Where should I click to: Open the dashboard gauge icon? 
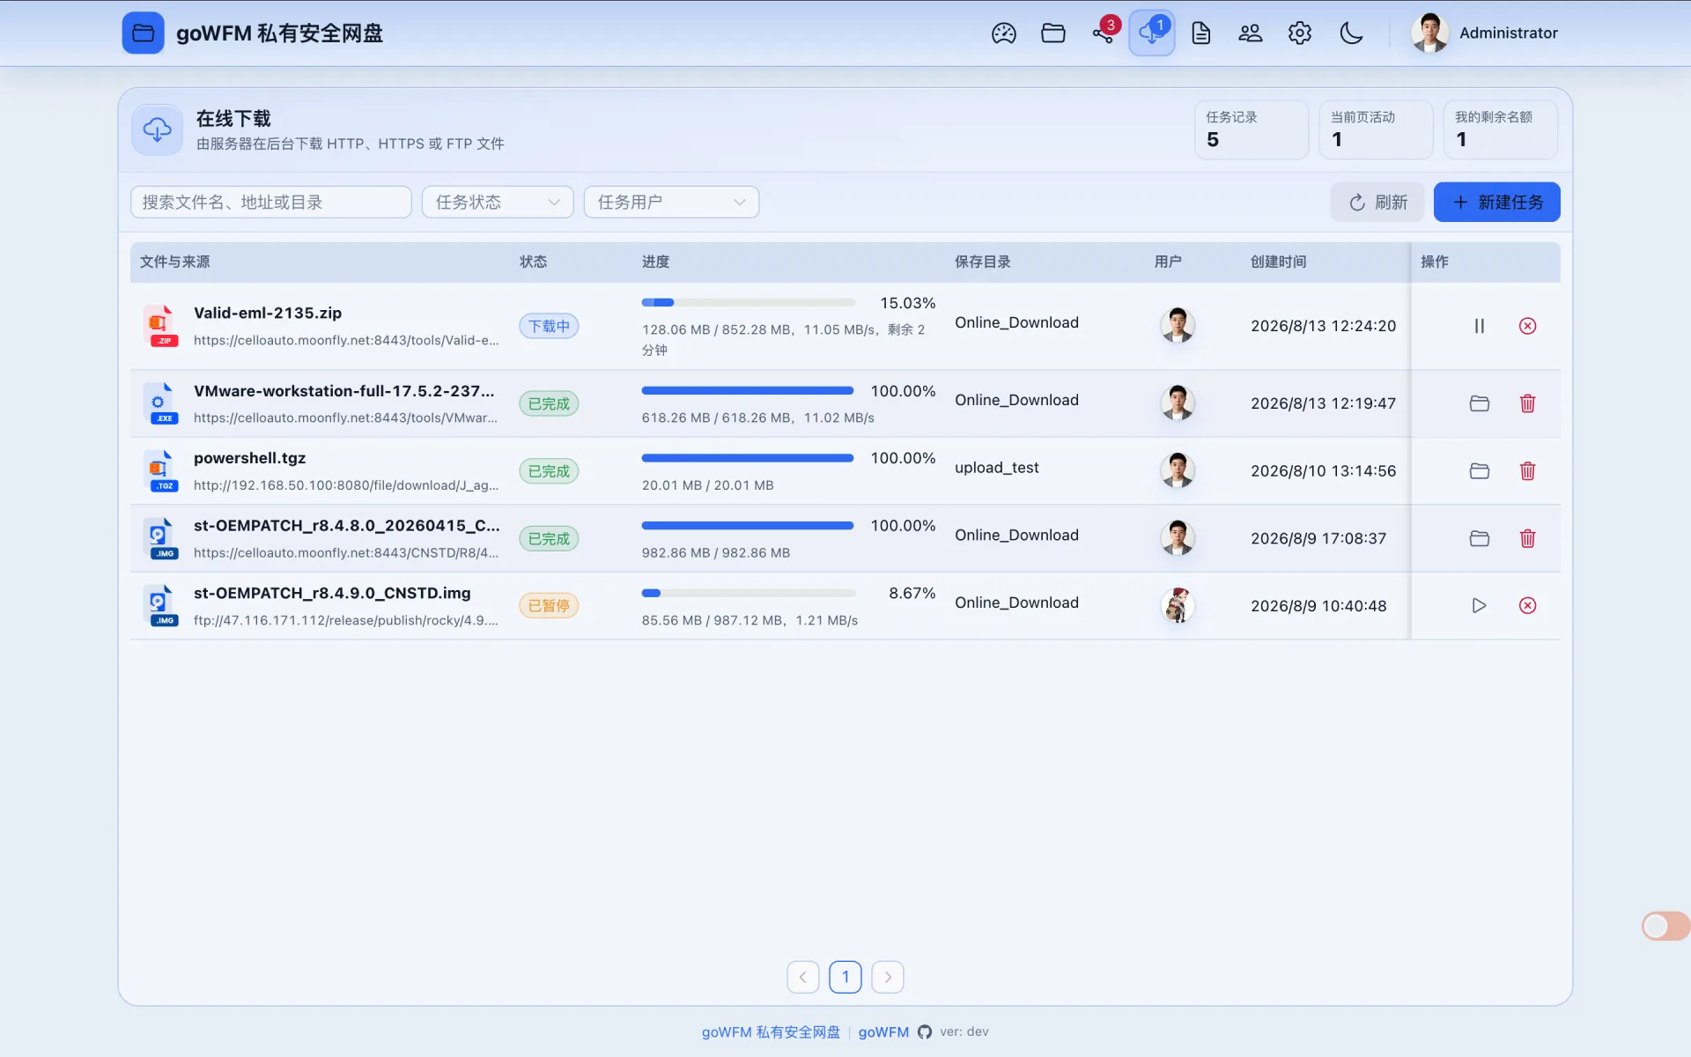click(1003, 33)
